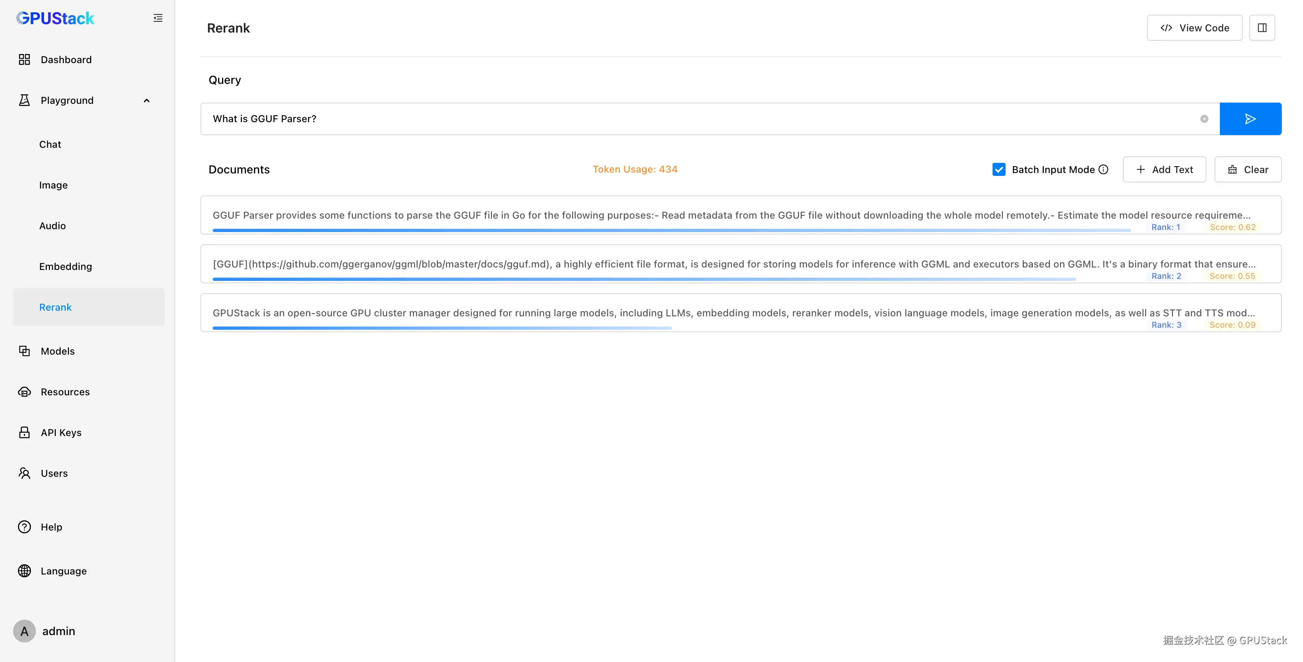Open the Chat playground
Image resolution: width=1303 pixels, height=662 pixels.
[50, 145]
